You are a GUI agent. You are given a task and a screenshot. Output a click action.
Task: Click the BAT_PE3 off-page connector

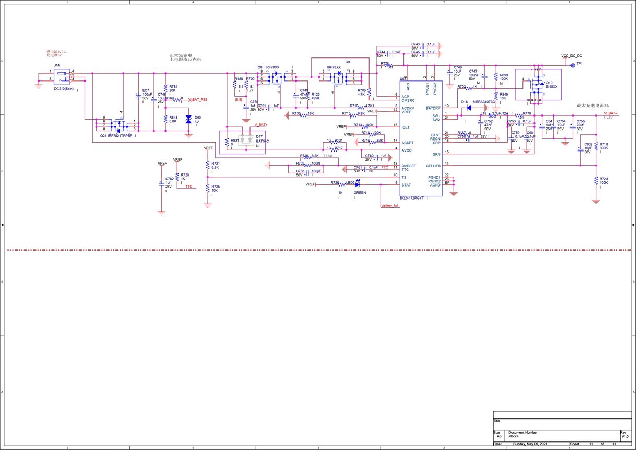pyautogui.click(x=199, y=99)
